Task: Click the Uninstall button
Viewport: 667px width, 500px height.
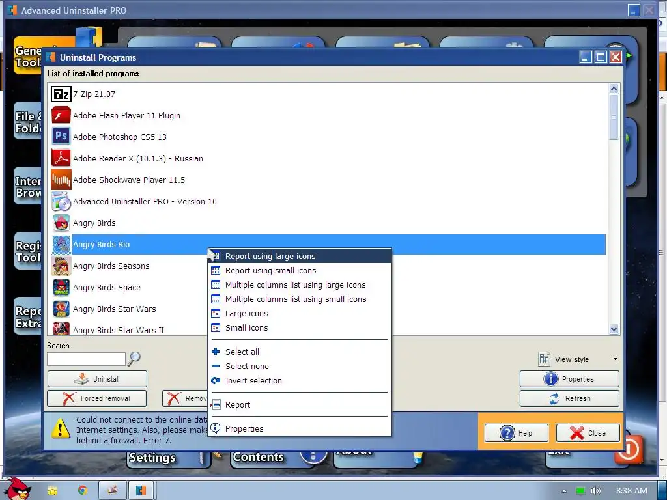Action: click(97, 379)
